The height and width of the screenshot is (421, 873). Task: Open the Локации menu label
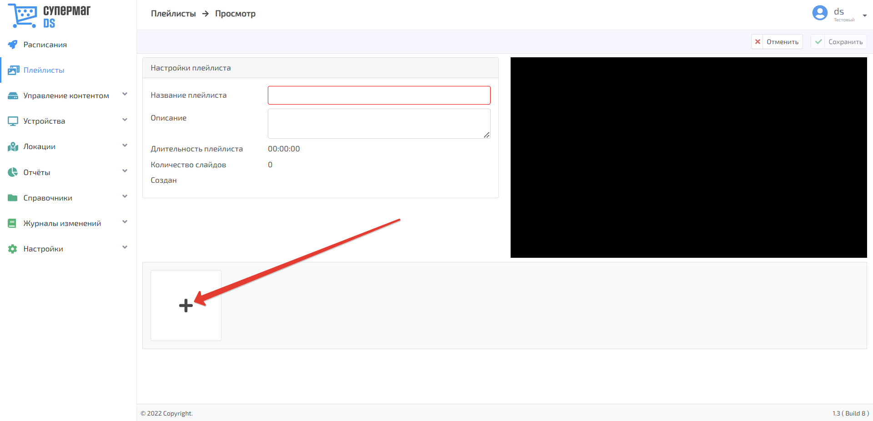coord(40,146)
